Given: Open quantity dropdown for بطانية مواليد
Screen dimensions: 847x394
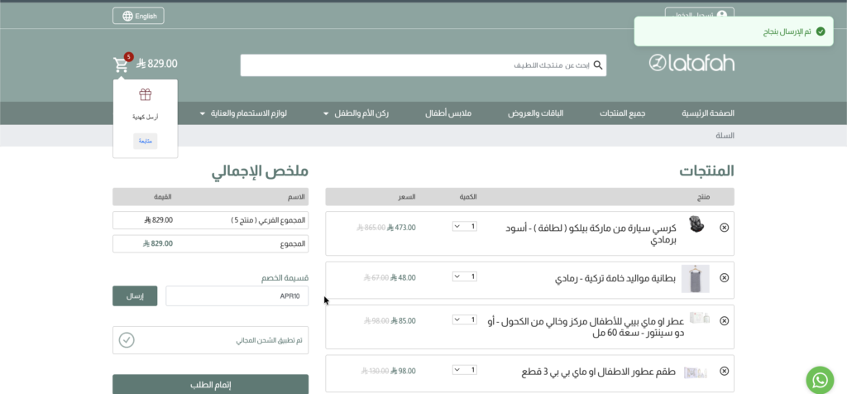Looking at the screenshot, I should point(465,276).
